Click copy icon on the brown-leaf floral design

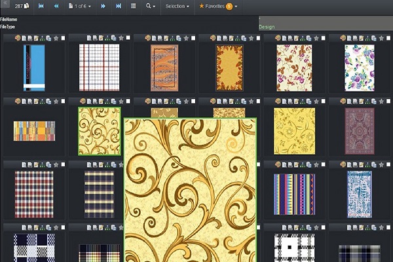pyautogui.click(x=309, y=38)
